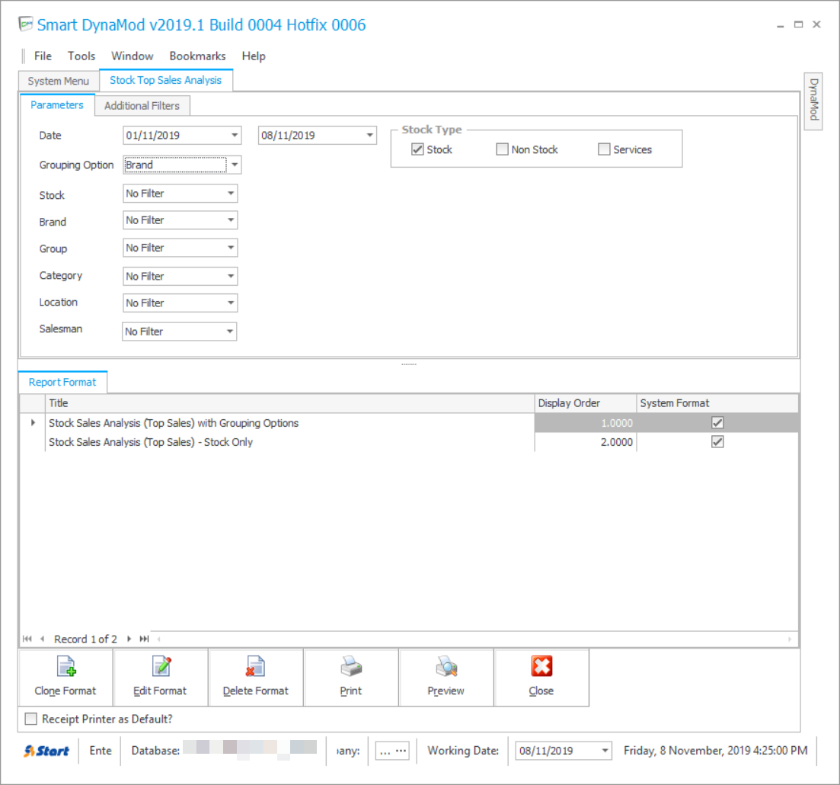Click the splitter handle between panels
Image resolution: width=840 pixels, height=785 pixels.
click(409, 364)
